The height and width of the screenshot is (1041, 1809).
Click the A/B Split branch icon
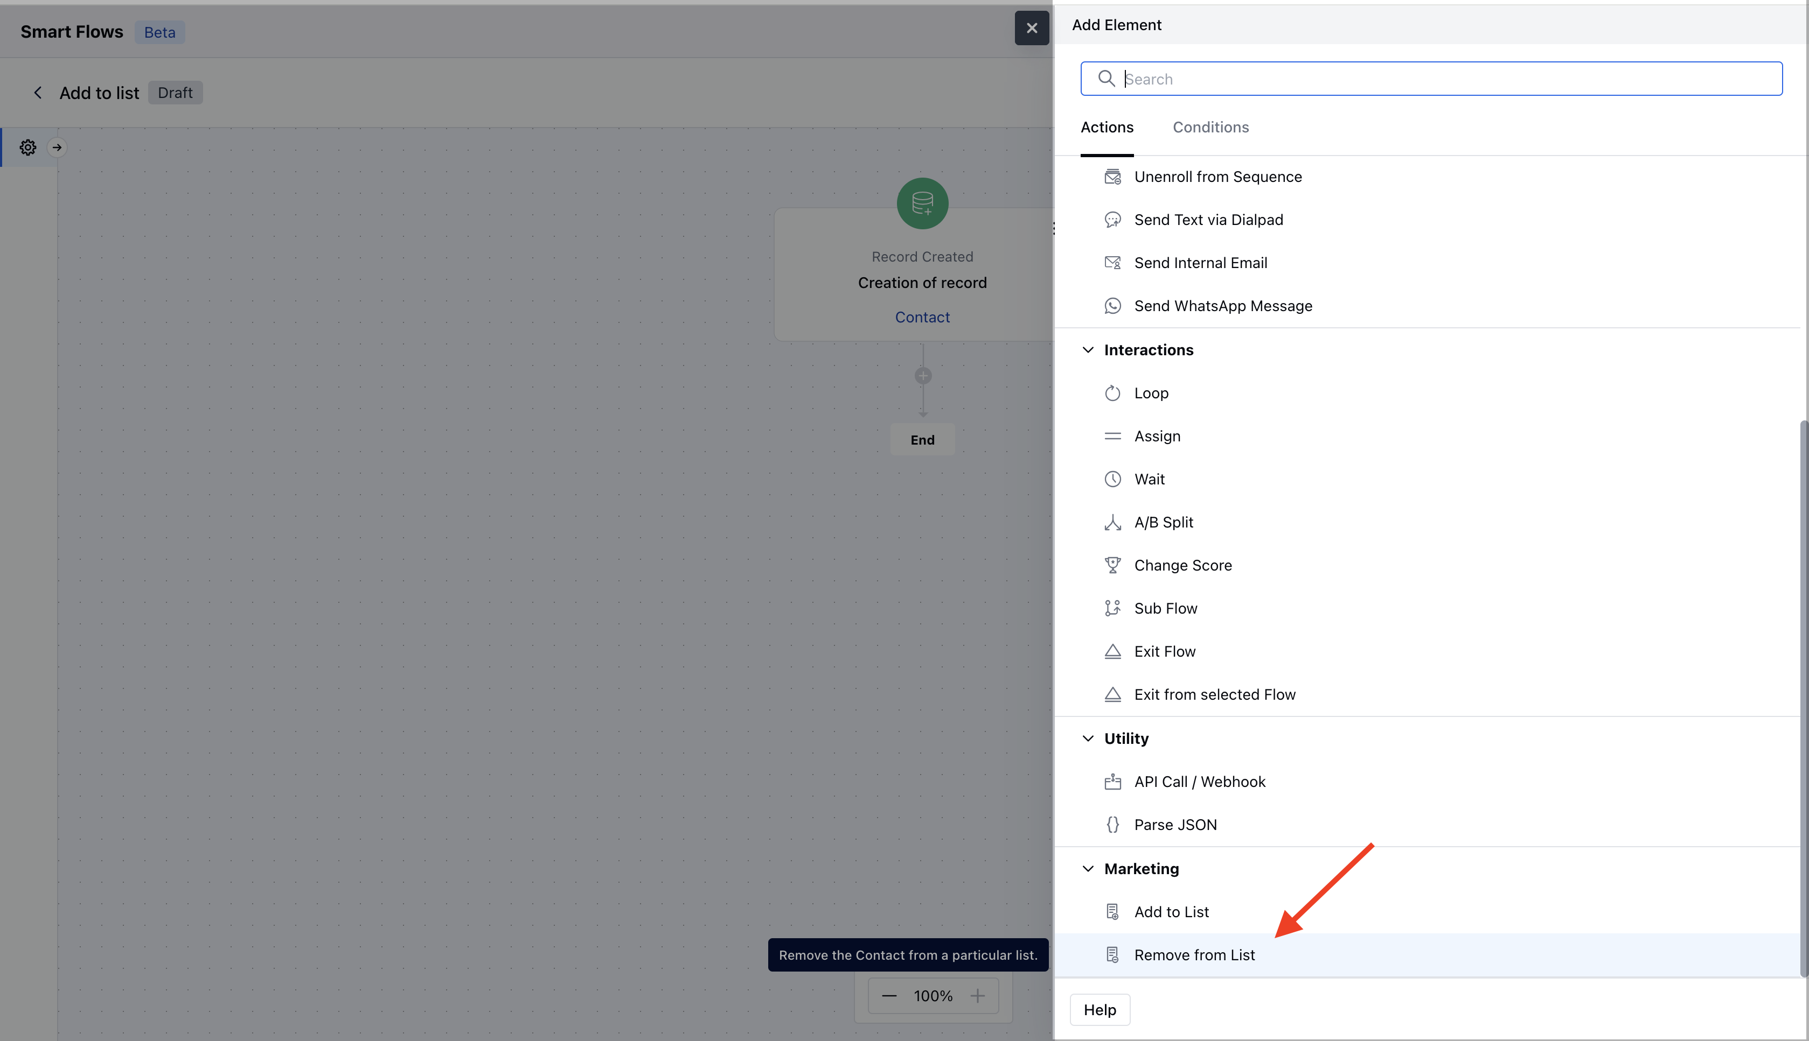(x=1113, y=522)
